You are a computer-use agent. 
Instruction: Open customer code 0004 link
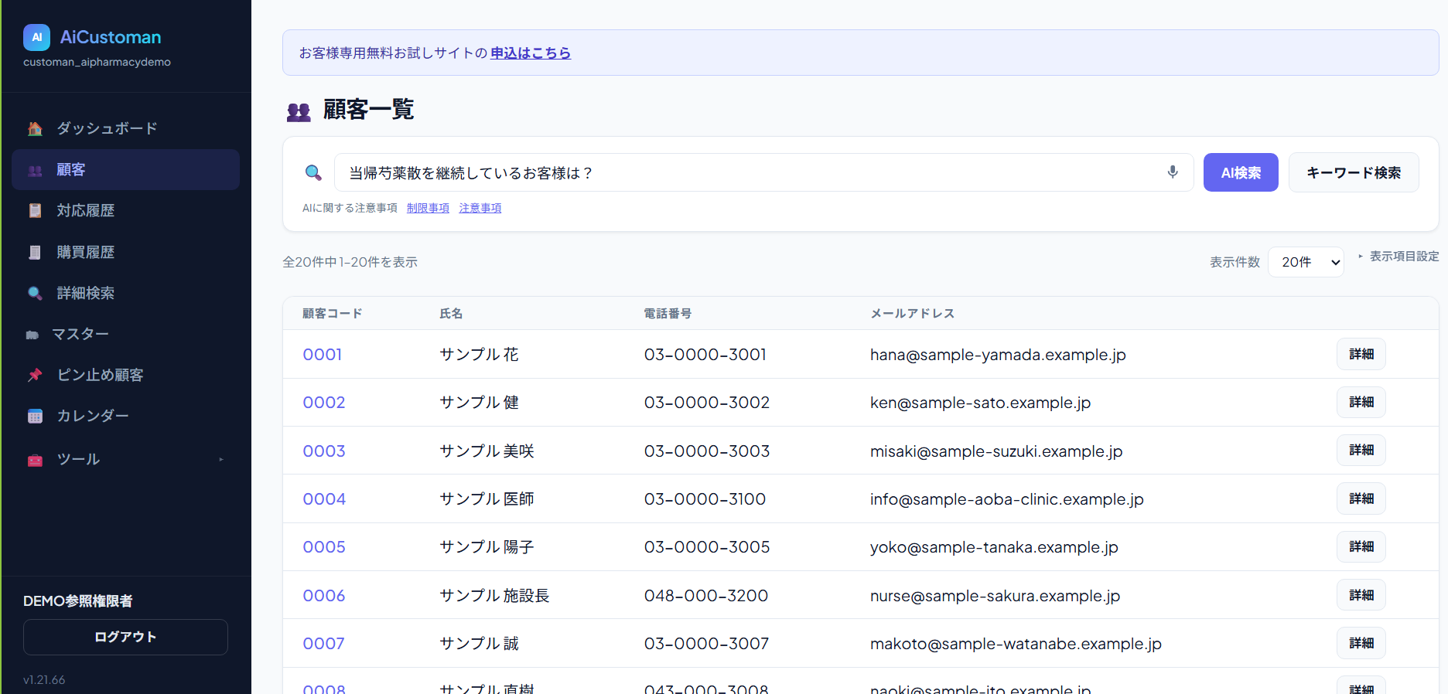pos(324,499)
